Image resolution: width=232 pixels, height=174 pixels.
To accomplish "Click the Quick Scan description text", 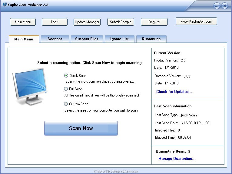I will [x=100, y=81].
